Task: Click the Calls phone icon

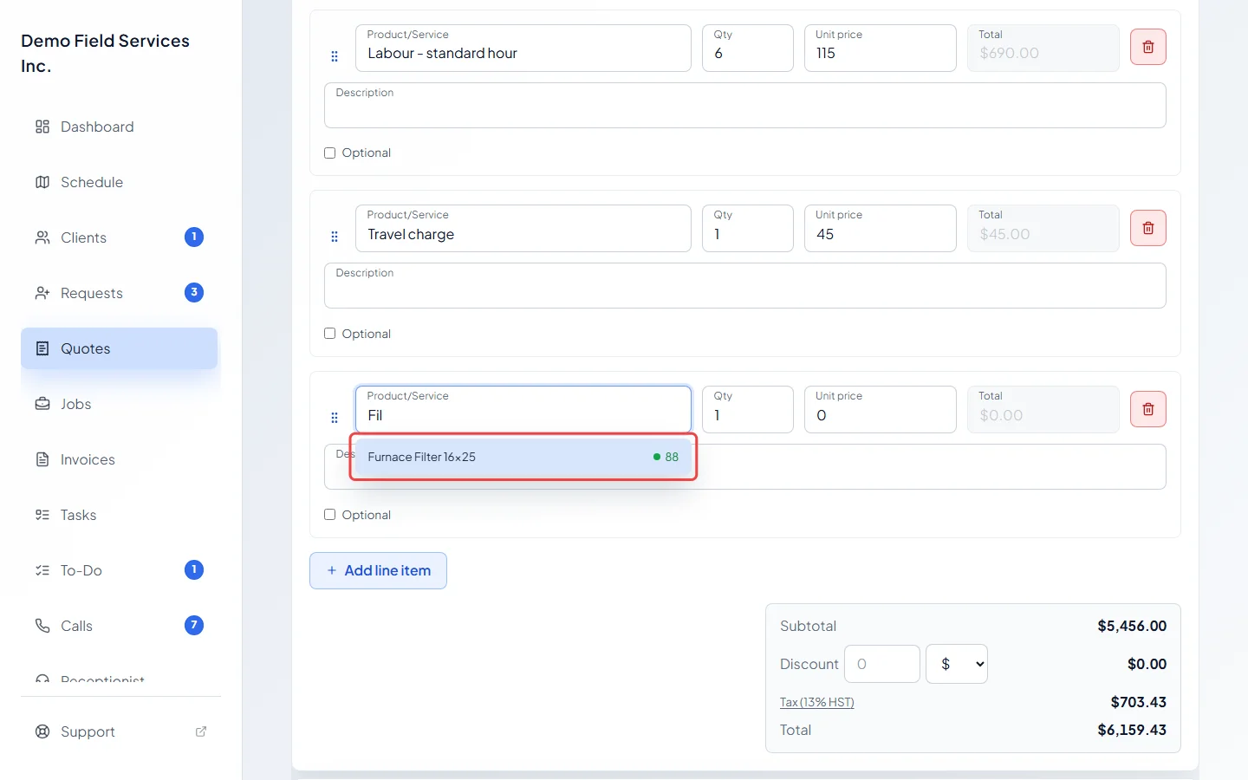Action: click(x=42, y=626)
